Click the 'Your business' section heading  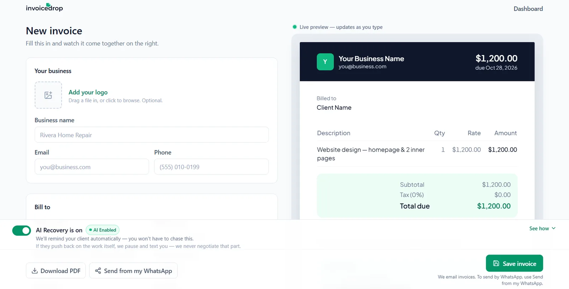tap(53, 71)
